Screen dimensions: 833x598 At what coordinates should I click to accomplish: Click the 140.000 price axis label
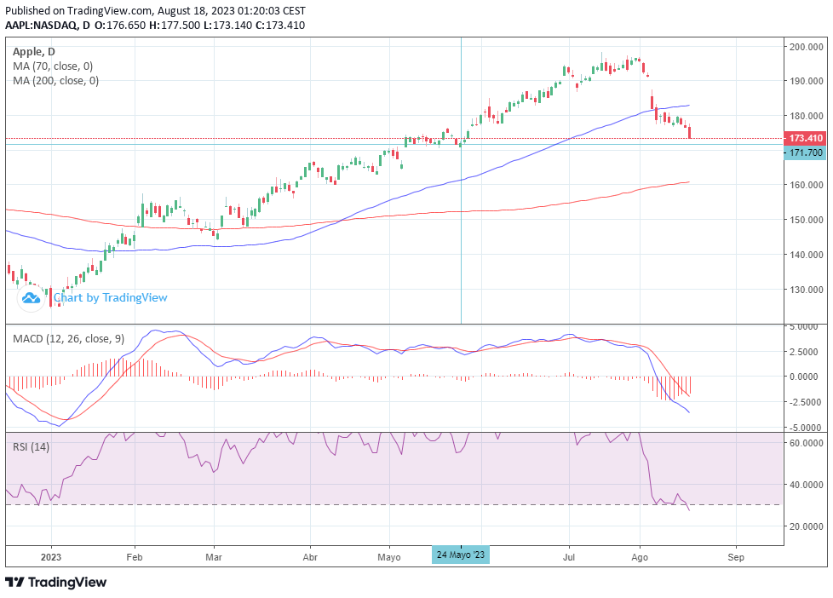pos(807,255)
